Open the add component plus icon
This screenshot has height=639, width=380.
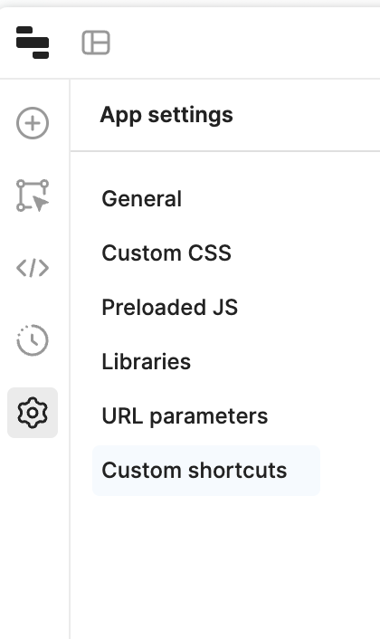click(33, 123)
